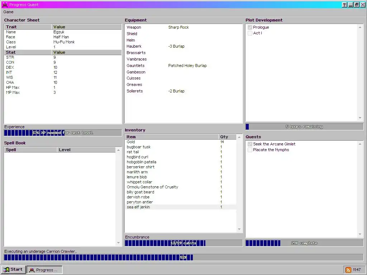Click 'Executing an underage Carrion Crawler' status text

41,252
